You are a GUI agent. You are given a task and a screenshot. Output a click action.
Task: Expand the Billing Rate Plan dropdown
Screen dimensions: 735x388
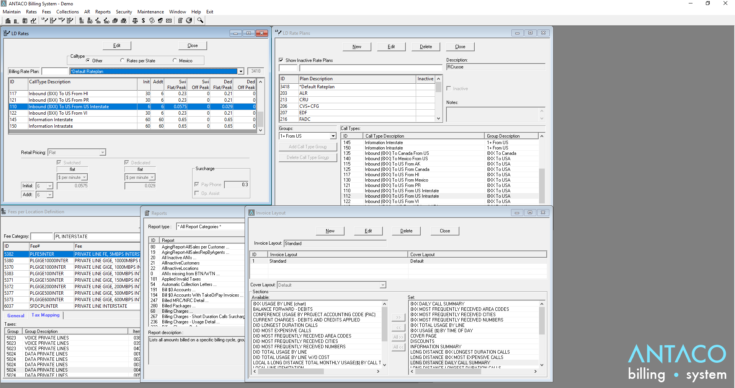tap(241, 71)
